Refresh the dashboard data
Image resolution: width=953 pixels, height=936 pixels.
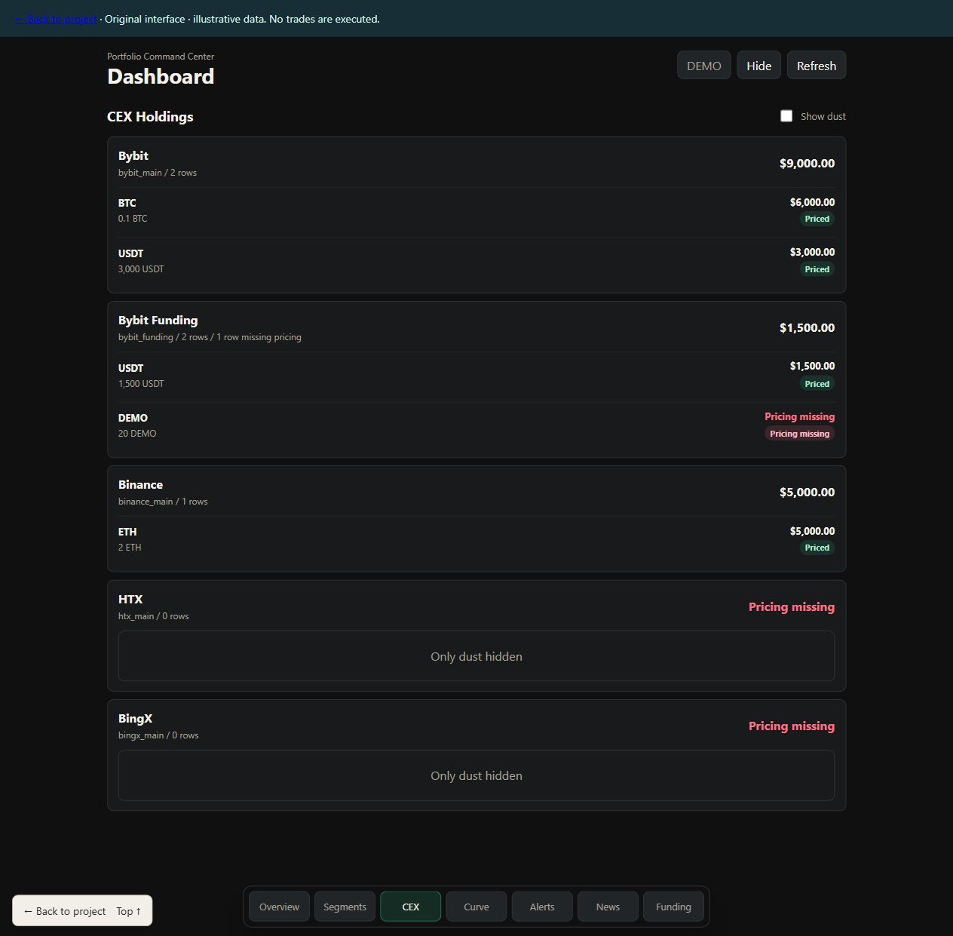[x=817, y=66]
